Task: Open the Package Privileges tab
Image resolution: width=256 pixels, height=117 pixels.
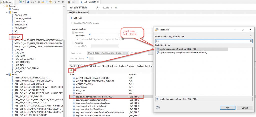Action: (x=145, y=66)
